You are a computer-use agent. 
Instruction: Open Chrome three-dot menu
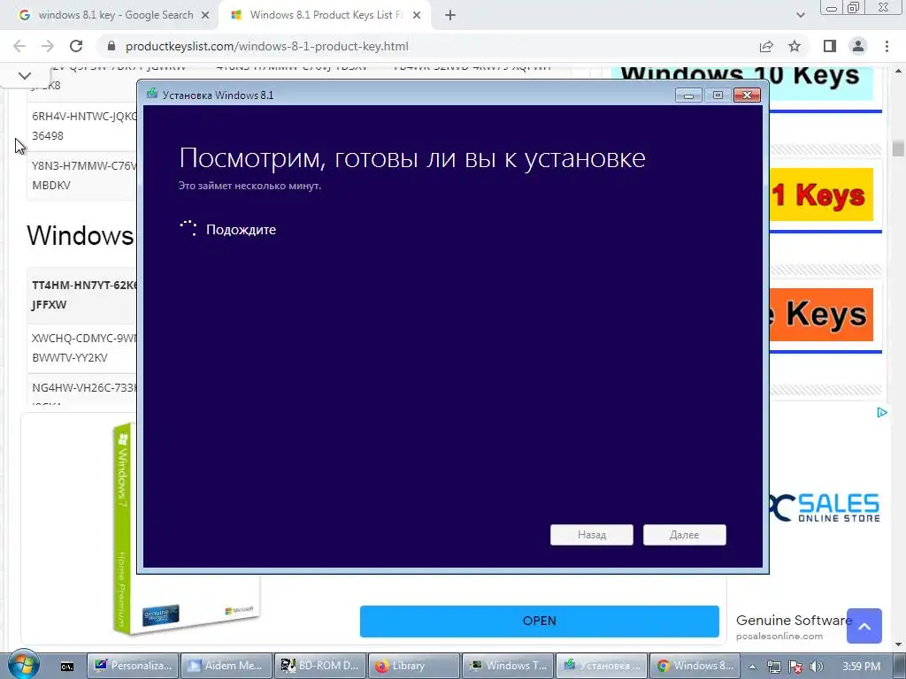click(887, 46)
